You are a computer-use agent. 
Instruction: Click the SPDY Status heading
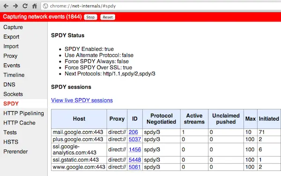coord(68,35)
